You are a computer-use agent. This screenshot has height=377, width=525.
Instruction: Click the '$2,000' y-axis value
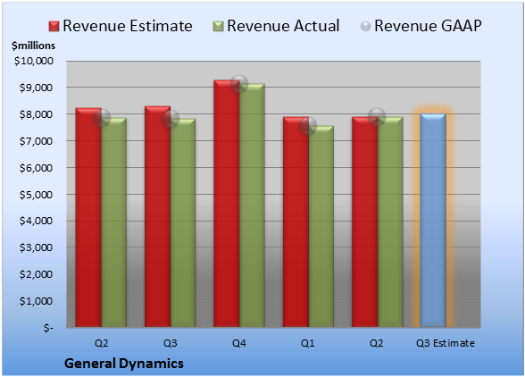36,274
